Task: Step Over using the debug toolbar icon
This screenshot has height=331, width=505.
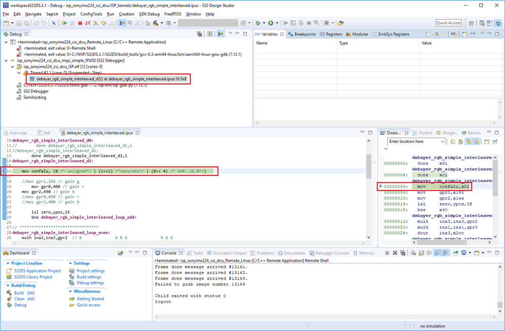Action: [x=104, y=23]
